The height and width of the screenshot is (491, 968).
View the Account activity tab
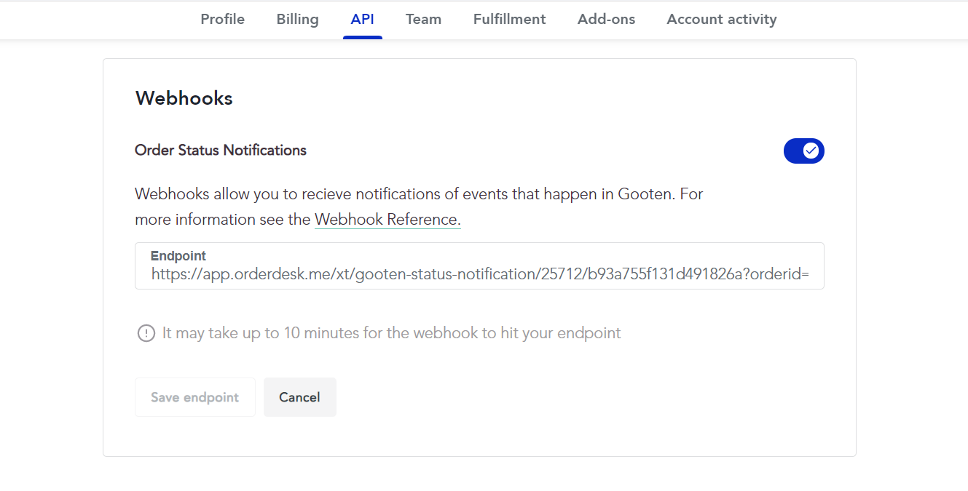tap(721, 20)
